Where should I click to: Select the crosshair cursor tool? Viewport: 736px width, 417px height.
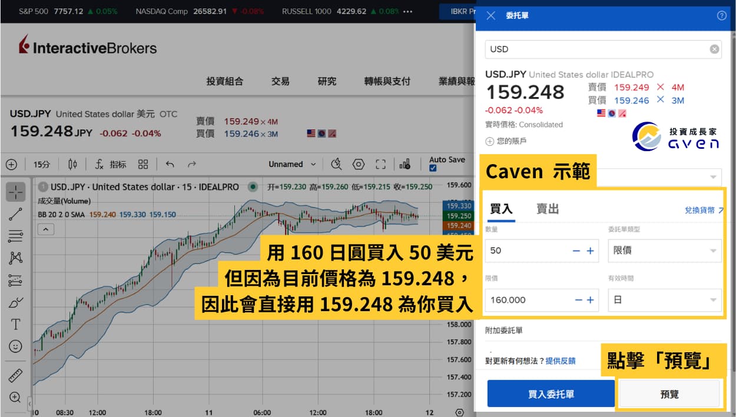(x=16, y=192)
